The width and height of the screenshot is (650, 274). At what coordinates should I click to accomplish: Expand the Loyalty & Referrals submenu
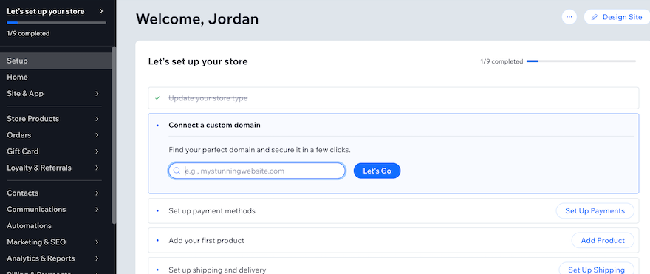[97, 168]
